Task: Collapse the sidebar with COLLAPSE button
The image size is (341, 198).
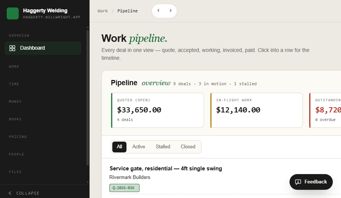Action: pyautogui.click(x=24, y=193)
